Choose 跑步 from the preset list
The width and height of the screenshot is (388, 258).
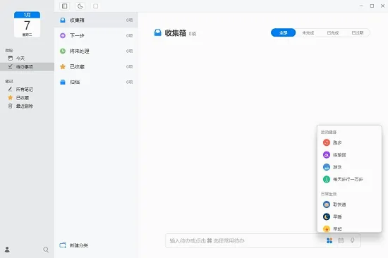click(x=349, y=142)
